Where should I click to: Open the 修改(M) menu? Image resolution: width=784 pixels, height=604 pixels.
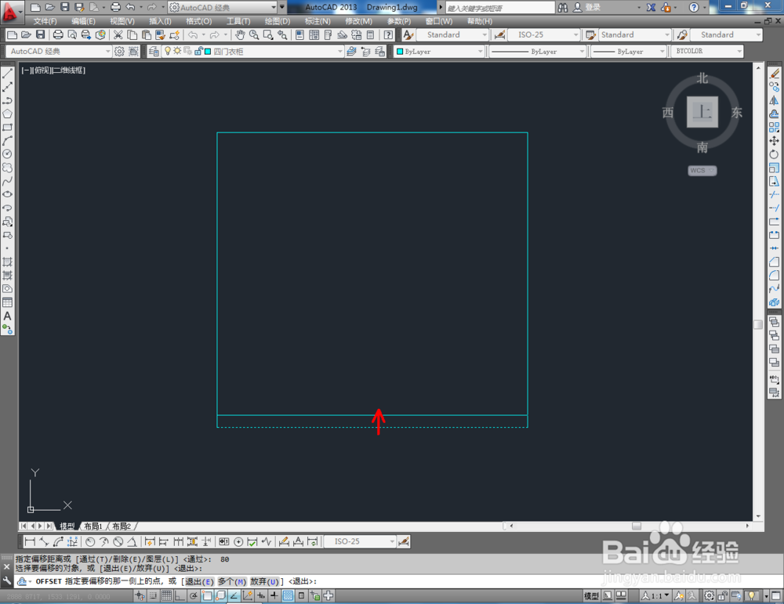[358, 21]
